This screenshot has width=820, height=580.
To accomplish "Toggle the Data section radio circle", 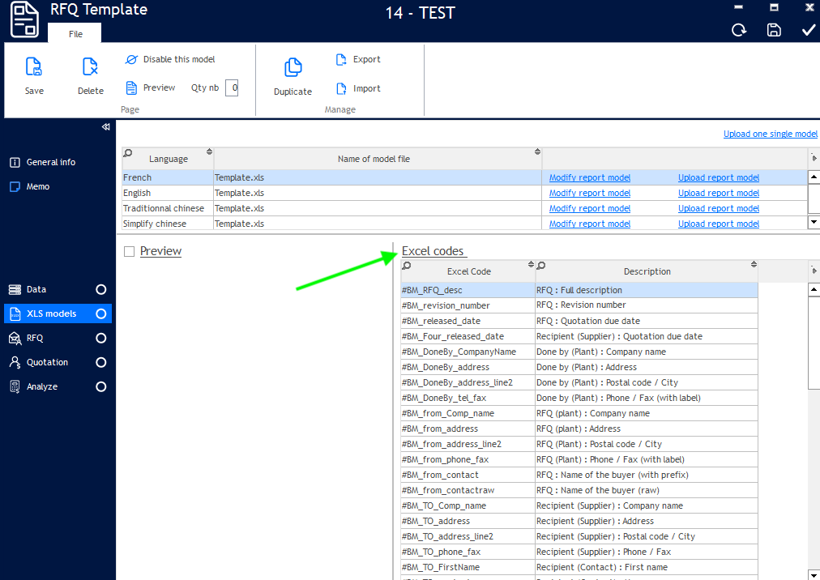I will [101, 289].
